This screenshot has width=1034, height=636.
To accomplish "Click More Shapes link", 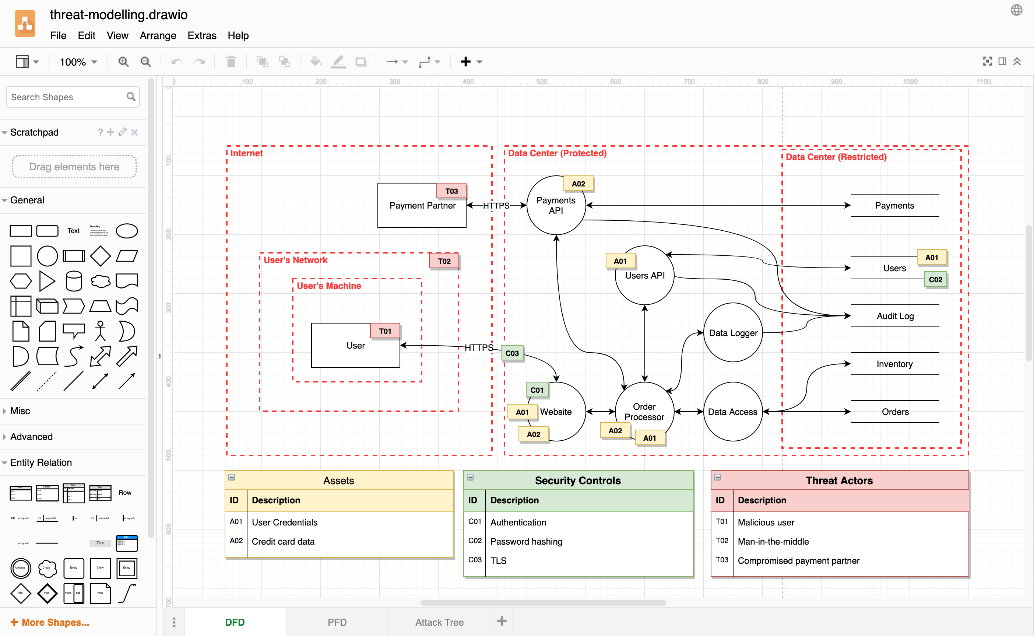I will 50,622.
